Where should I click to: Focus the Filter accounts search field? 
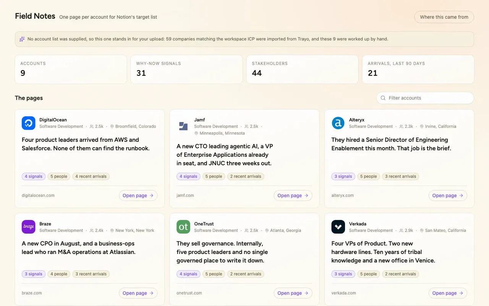(x=425, y=98)
